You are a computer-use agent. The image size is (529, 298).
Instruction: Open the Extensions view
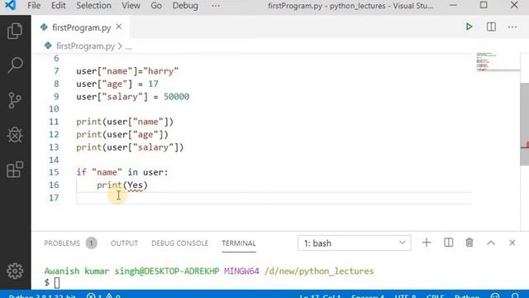click(15, 169)
